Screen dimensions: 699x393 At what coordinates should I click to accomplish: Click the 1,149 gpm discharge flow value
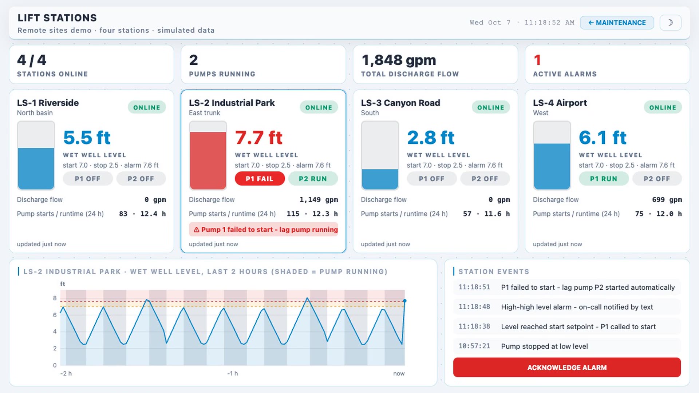[319, 199]
